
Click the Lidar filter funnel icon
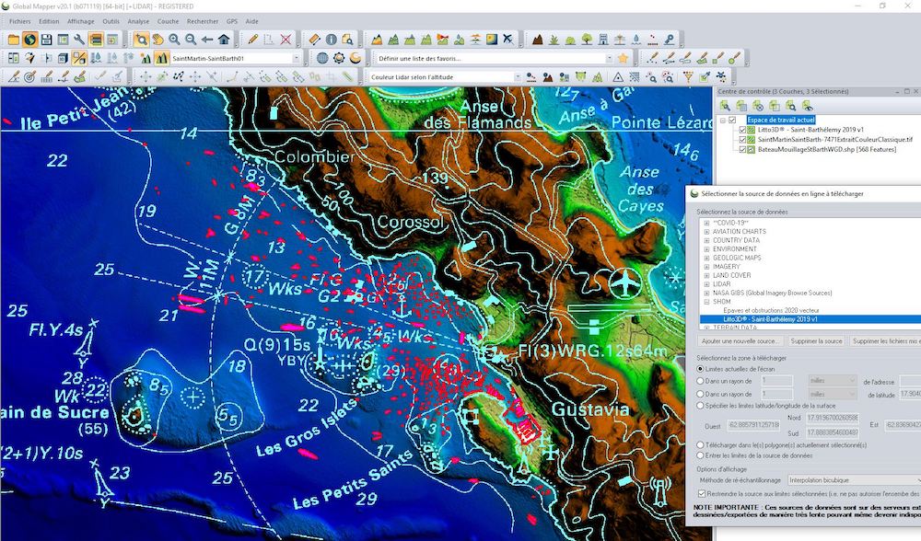point(688,77)
